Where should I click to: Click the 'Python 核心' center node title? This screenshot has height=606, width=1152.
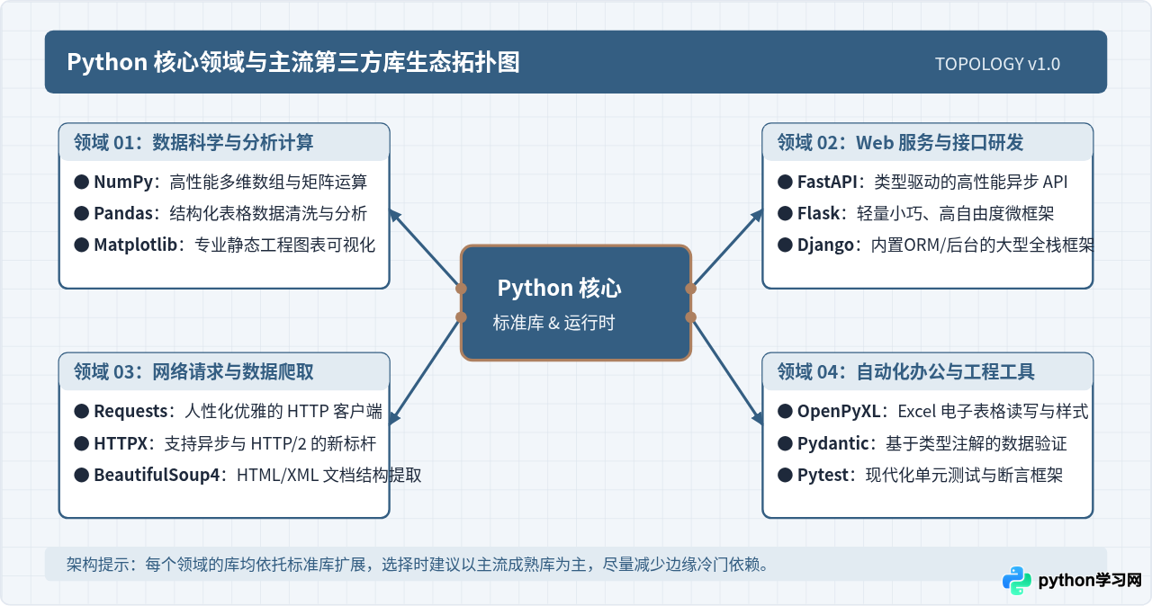(560, 288)
